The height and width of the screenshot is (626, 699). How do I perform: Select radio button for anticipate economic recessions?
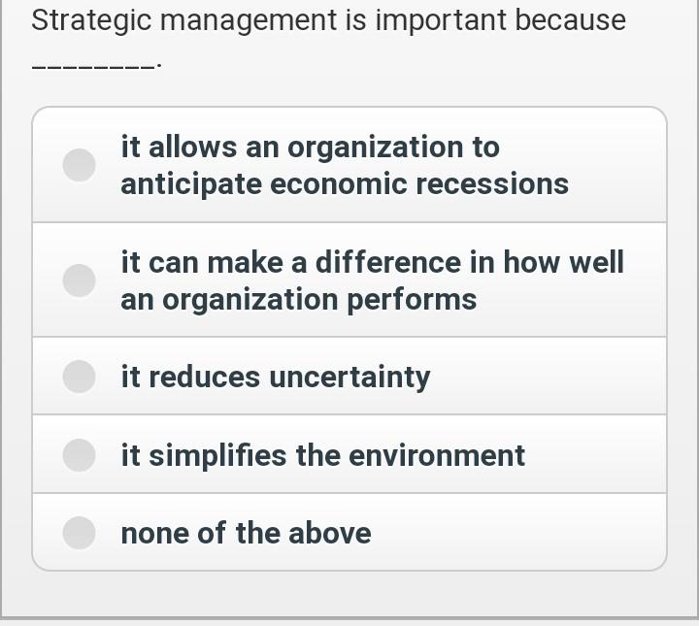80,165
